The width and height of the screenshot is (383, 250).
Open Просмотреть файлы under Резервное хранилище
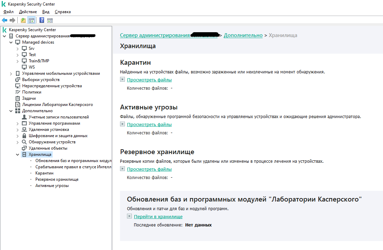(149, 169)
